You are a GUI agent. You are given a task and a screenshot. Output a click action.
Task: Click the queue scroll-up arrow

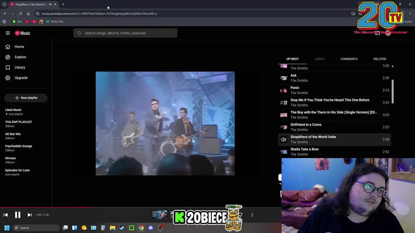click(x=393, y=66)
